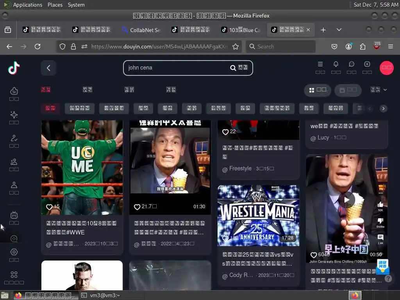Reload the page with Firefox refresh icon
The image size is (400, 300).
pyautogui.click(x=37, y=46)
